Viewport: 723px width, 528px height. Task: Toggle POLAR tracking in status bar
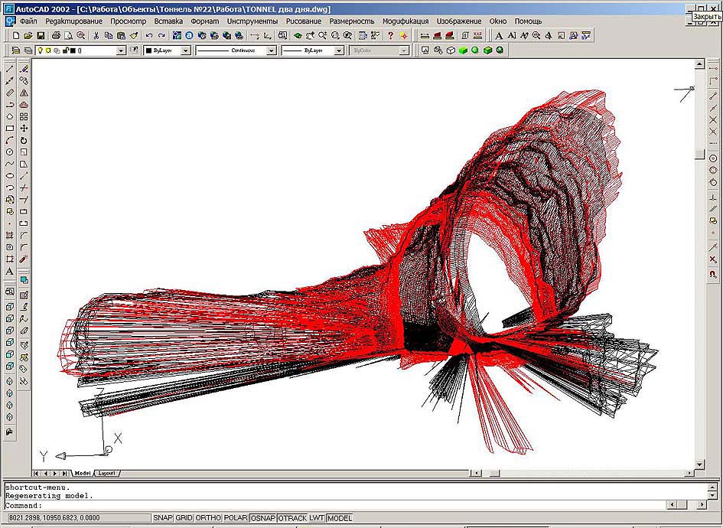(x=236, y=518)
